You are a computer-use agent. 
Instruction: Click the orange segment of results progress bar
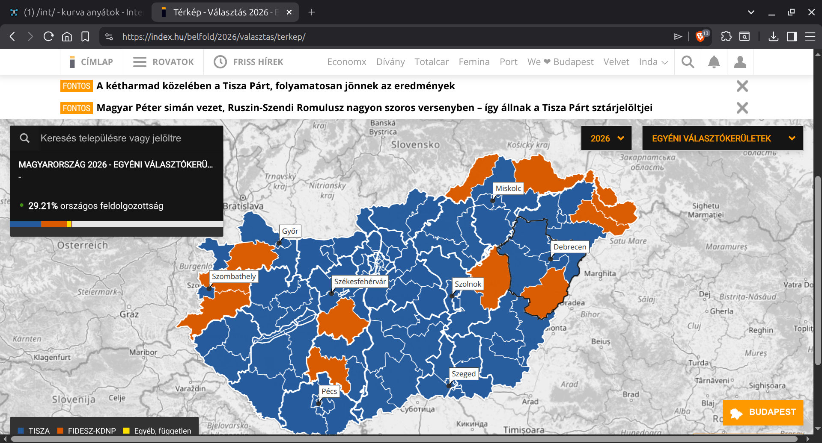(x=54, y=224)
